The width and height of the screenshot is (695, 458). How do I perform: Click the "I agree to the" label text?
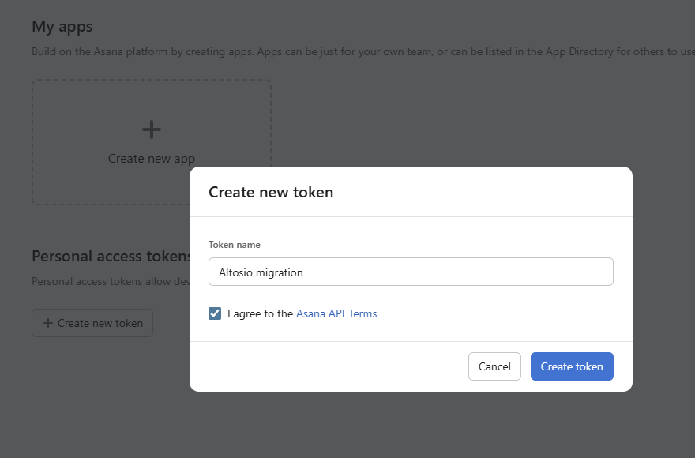click(260, 313)
